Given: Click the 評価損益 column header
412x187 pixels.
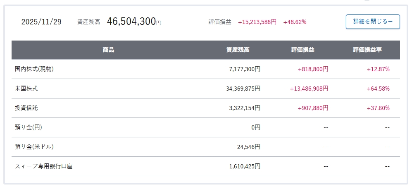Looking at the screenshot, I should click(302, 50).
